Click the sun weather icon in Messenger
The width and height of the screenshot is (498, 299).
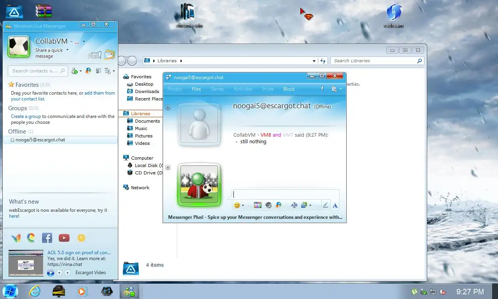[x=81, y=237]
